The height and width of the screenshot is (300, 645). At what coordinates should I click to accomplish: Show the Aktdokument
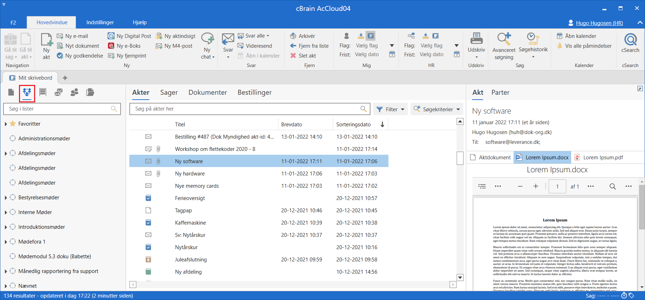click(x=491, y=157)
